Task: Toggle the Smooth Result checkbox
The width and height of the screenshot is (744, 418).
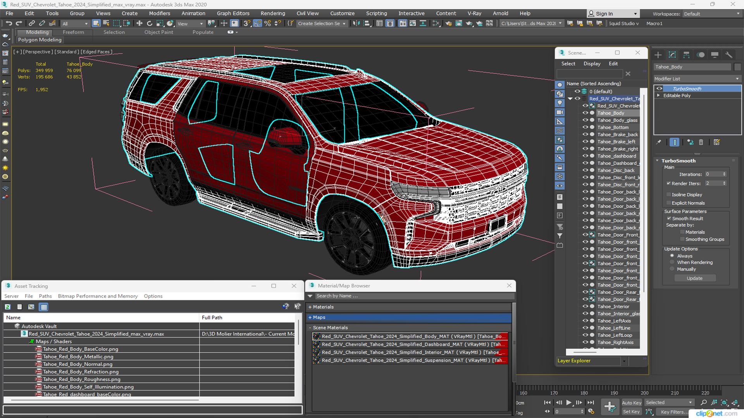Action: click(x=669, y=219)
